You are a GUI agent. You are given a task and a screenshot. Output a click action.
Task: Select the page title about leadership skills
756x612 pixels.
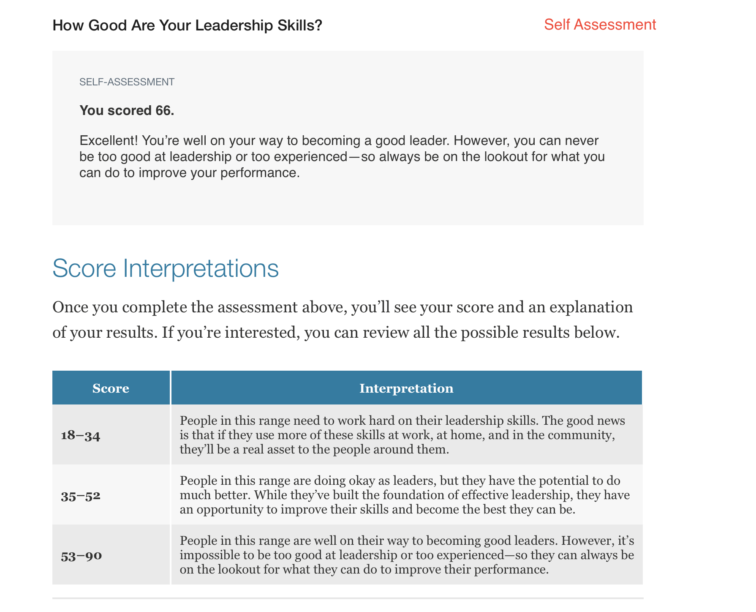pyautogui.click(x=187, y=25)
